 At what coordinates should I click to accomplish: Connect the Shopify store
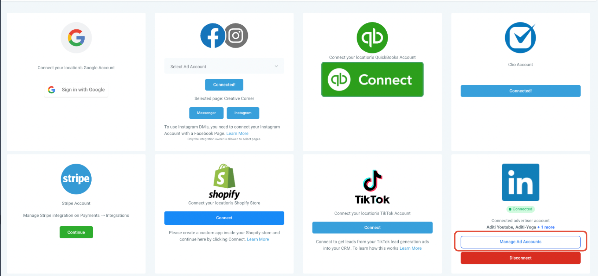tap(224, 218)
